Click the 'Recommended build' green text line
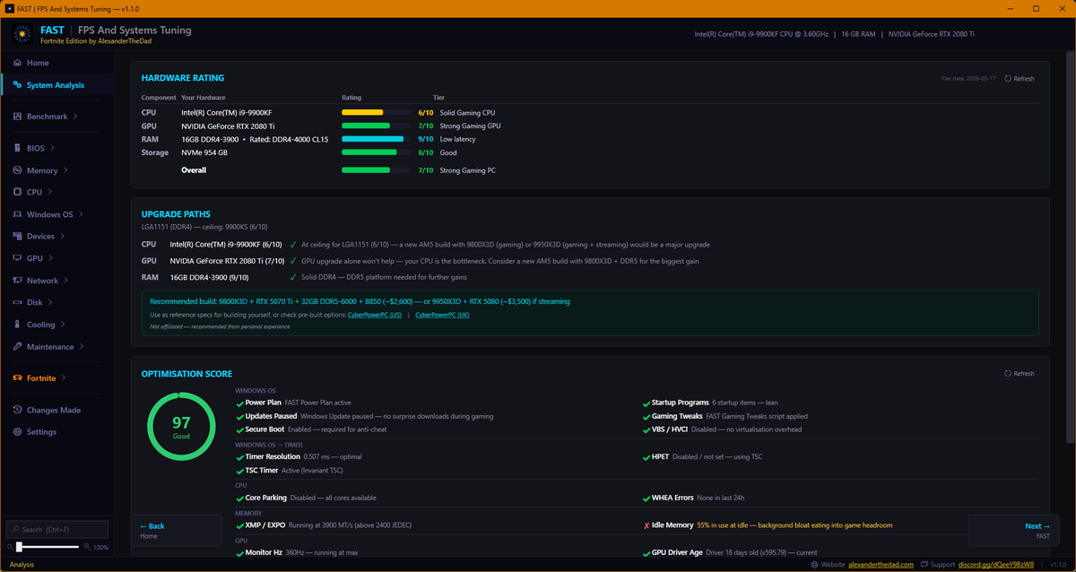This screenshot has width=1076, height=572. click(x=360, y=301)
